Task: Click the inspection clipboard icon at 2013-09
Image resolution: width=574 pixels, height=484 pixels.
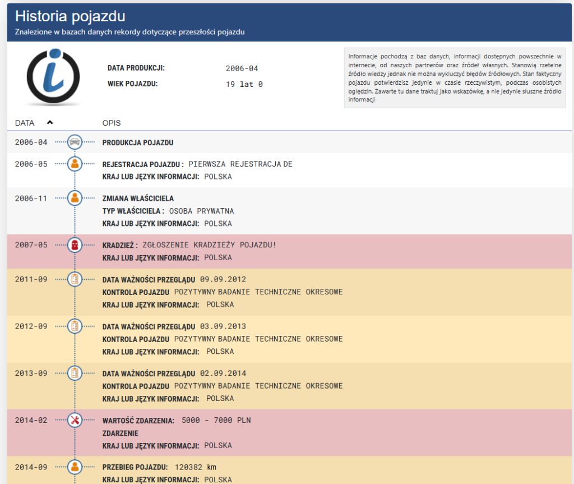Action: [75, 373]
